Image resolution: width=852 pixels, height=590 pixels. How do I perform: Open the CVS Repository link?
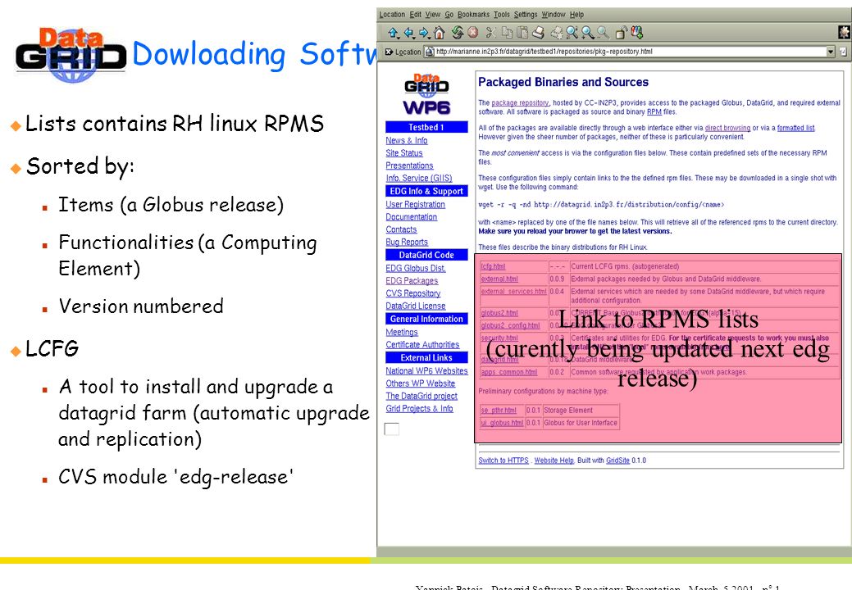(x=413, y=293)
